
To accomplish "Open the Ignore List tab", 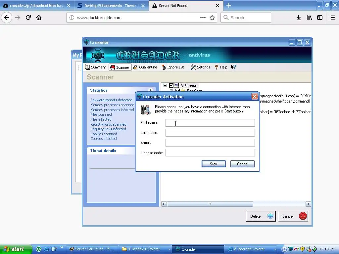I will [173, 67].
